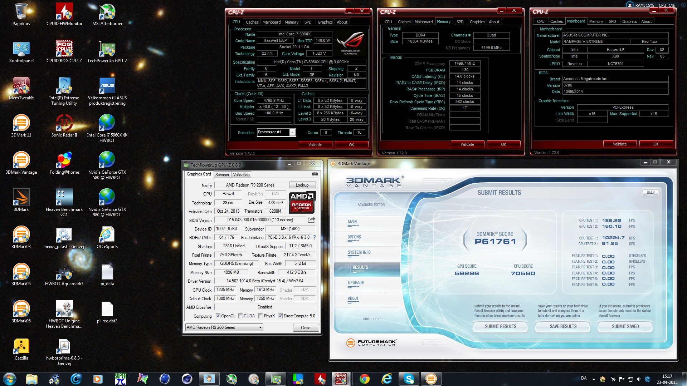Screen dimensions: 687x386
Task: Open hwbotprime-0.8.3 - Genvej shortcut
Action: pos(64,351)
